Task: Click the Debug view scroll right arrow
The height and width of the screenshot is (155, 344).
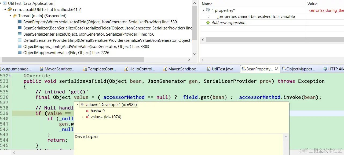Action: pos(189,60)
